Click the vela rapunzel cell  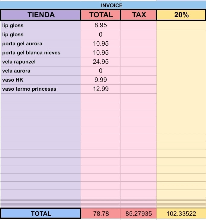click(x=41, y=62)
